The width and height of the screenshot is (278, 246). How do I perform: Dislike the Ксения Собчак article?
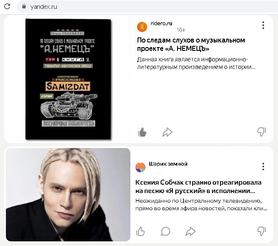tap(262, 231)
